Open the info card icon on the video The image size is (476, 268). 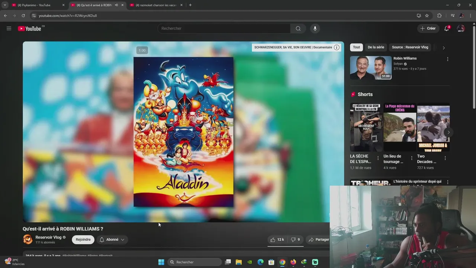pos(337,47)
